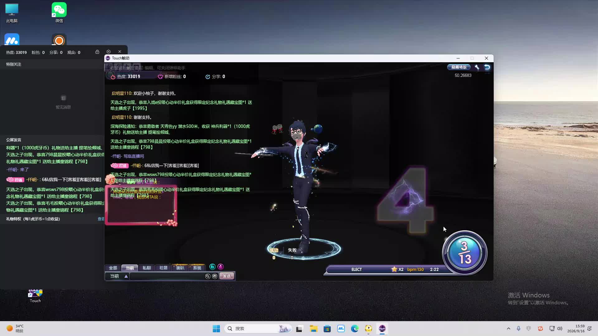Toggle the 中 input method indicator

point(529,329)
